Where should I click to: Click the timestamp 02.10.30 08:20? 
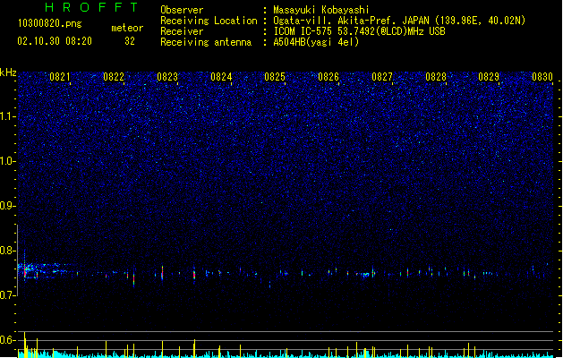tap(55, 41)
